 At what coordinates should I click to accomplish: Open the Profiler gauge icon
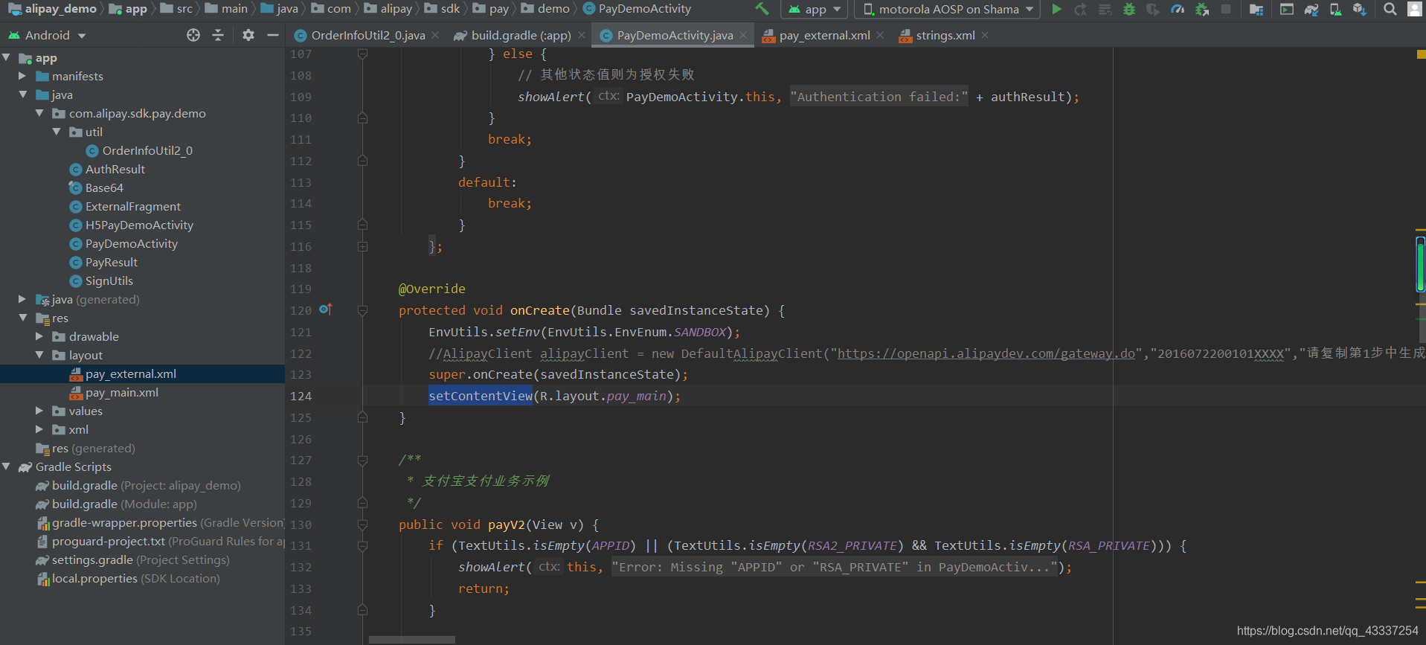(1178, 9)
